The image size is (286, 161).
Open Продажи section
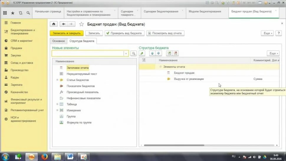(x=16, y=48)
